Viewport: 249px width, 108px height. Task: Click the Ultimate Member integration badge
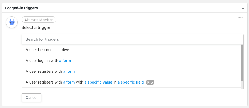pyautogui.click(x=39, y=20)
